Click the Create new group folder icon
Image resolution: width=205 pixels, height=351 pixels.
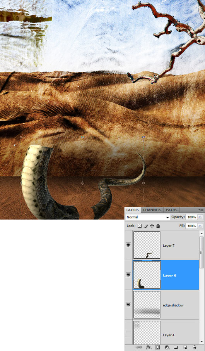[x=176, y=348]
